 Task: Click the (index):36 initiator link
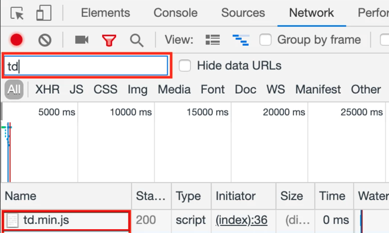[241, 220]
